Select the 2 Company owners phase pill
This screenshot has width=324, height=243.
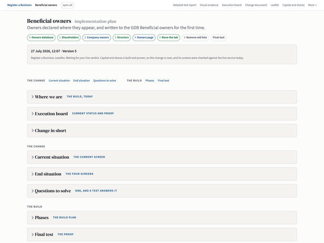point(96,37)
